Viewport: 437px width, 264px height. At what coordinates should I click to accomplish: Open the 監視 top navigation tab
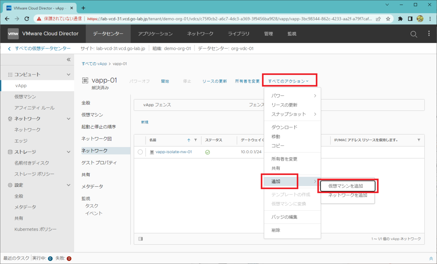pyautogui.click(x=292, y=34)
